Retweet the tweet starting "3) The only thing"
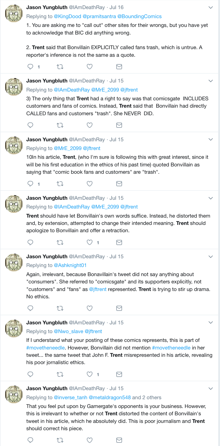This screenshot has width=220, height=446. (60, 125)
